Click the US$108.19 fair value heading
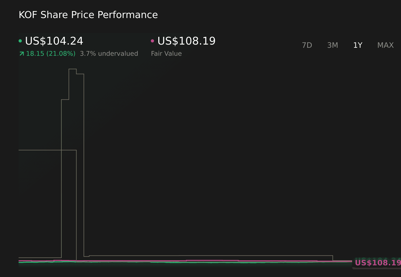 [186, 41]
